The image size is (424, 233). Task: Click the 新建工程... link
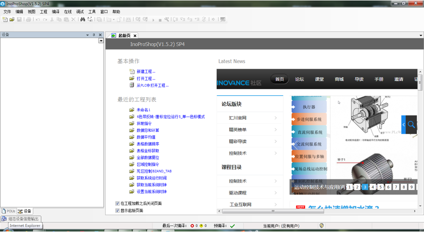tap(146, 72)
